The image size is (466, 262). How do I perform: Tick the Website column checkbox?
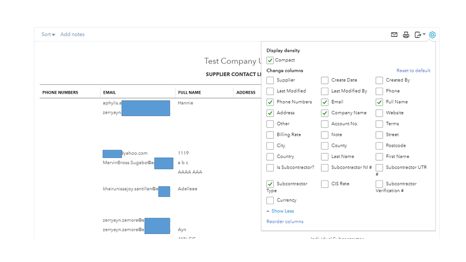379,113
